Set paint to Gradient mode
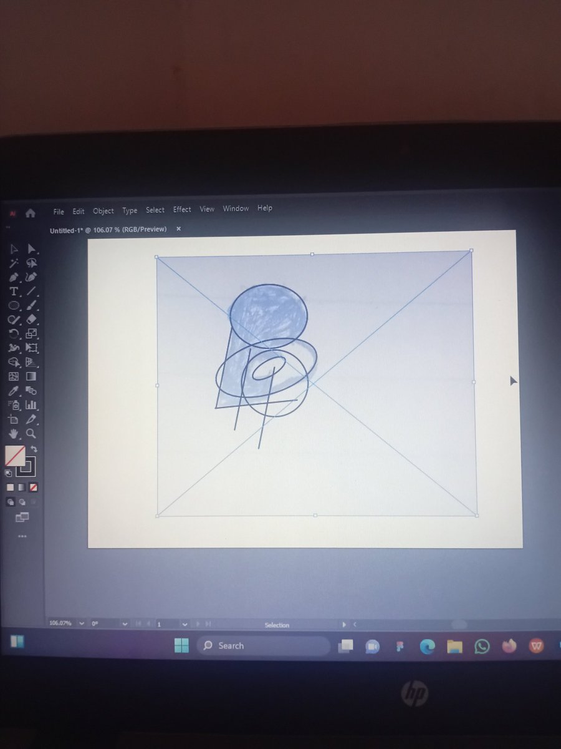 click(21, 487)
